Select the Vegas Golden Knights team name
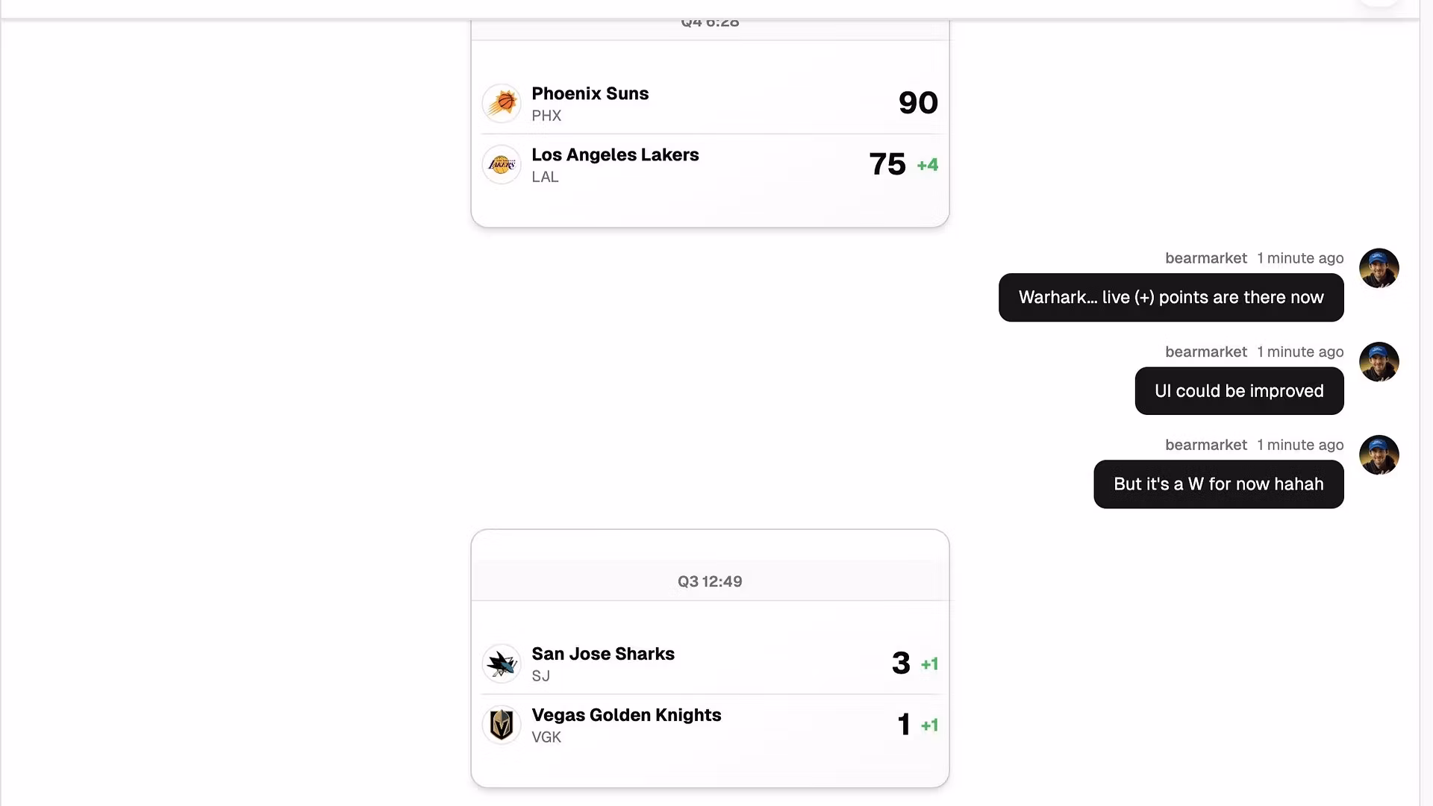Image resolution: width=1433 pixels, height=806 pixels. 626,716
